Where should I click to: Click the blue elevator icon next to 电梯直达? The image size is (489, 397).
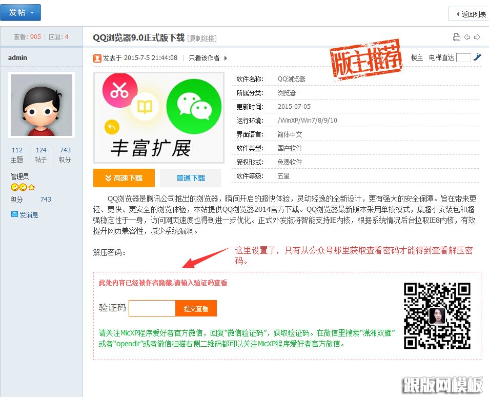[x=478, y=57]
